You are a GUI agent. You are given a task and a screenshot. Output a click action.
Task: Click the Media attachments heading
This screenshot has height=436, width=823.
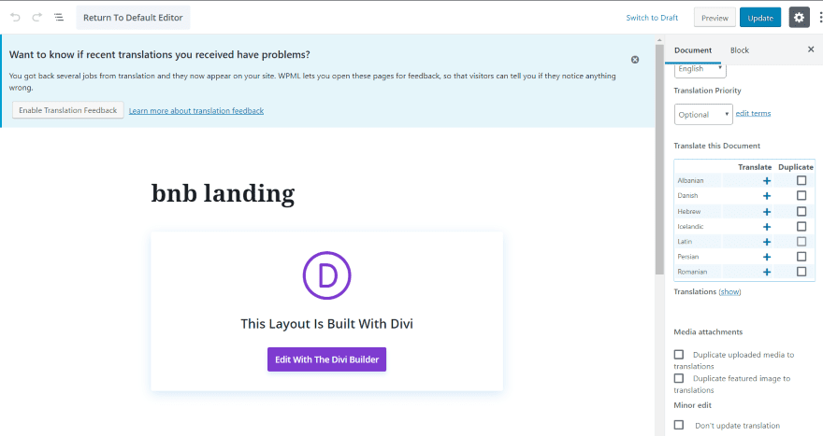708,331
